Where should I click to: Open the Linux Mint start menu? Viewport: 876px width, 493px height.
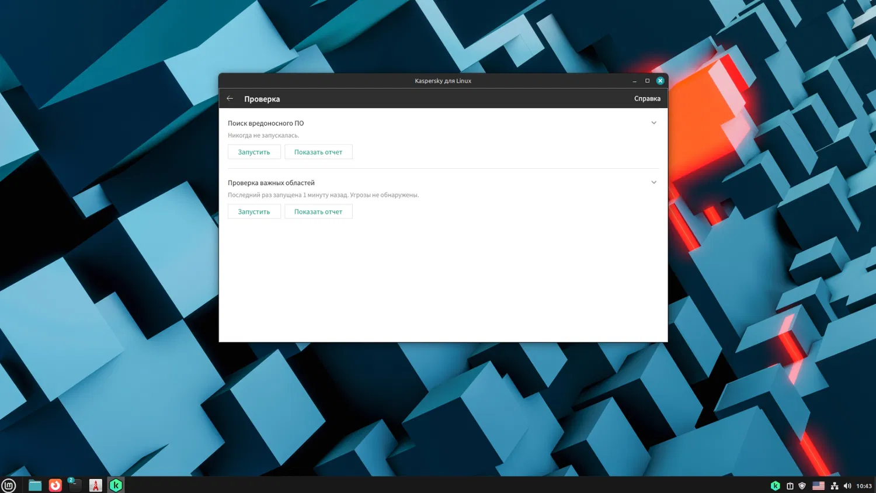9,485
